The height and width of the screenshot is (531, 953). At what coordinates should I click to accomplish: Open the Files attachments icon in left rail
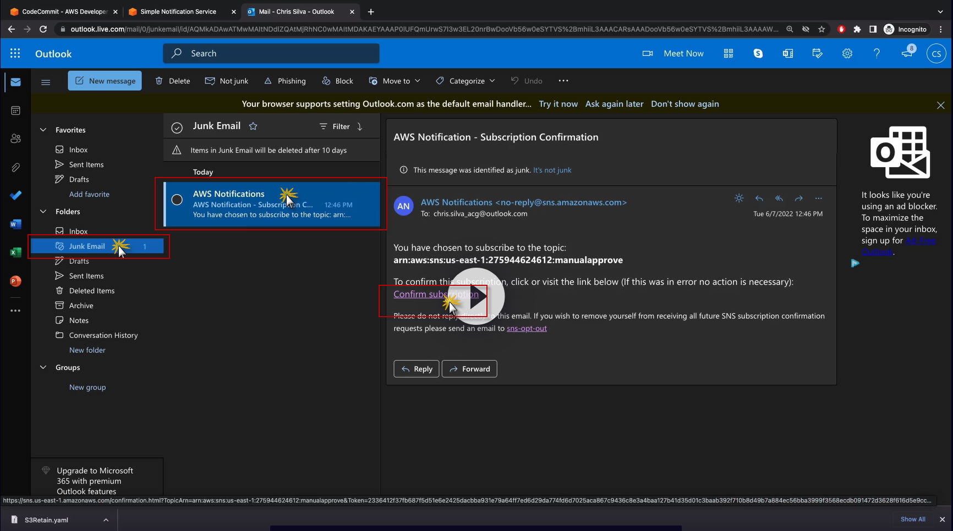point(15,167)
